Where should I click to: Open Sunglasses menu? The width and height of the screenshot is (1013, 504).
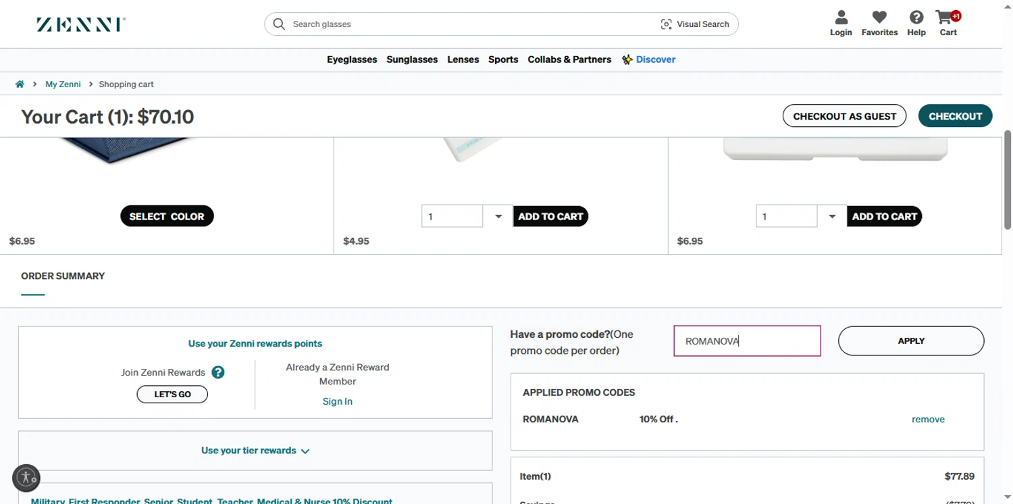(x=412, y=59)
